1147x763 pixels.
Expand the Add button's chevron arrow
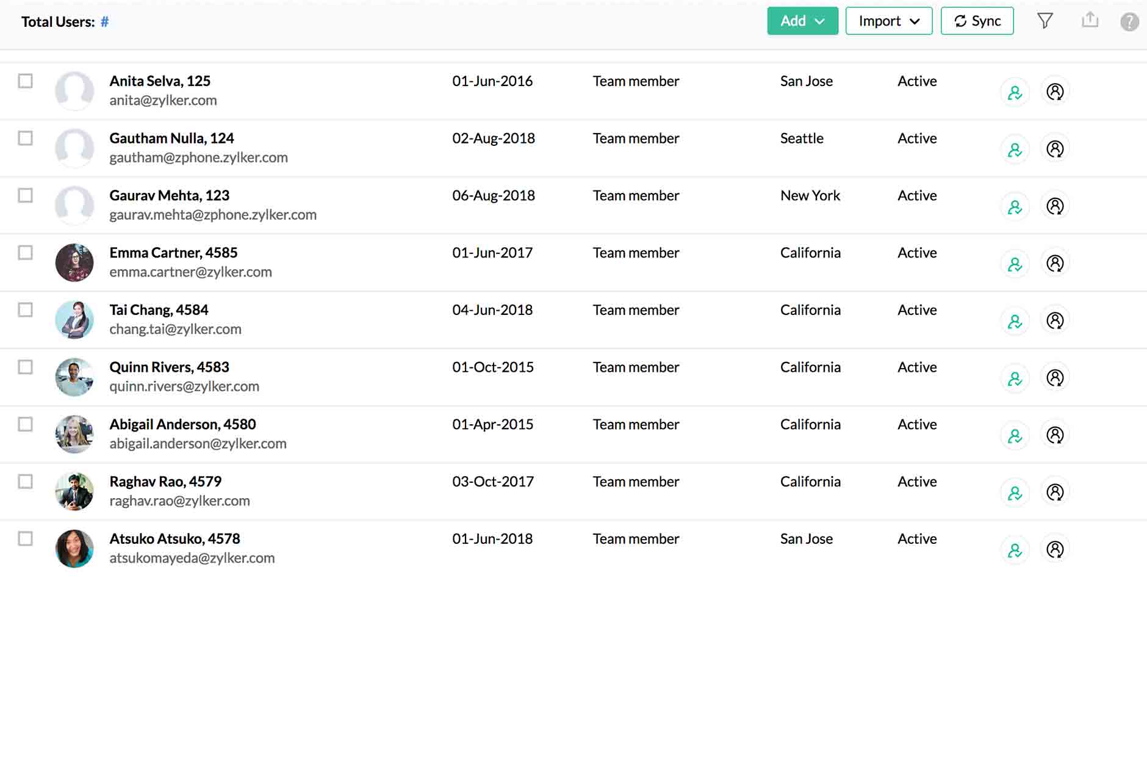point(821,21)
